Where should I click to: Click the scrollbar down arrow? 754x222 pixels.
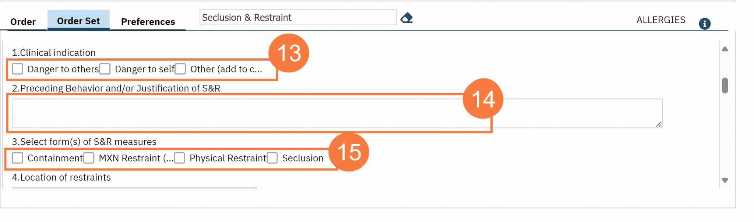click(725, 180)
